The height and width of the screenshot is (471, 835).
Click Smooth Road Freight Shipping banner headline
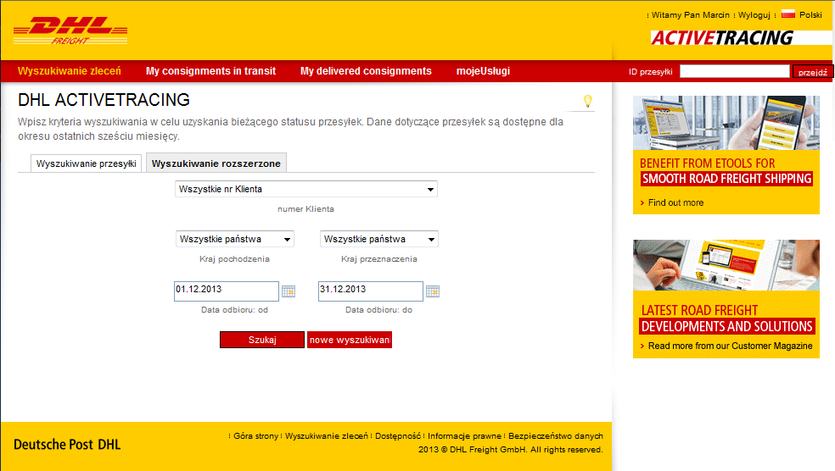tap(727, 179)
